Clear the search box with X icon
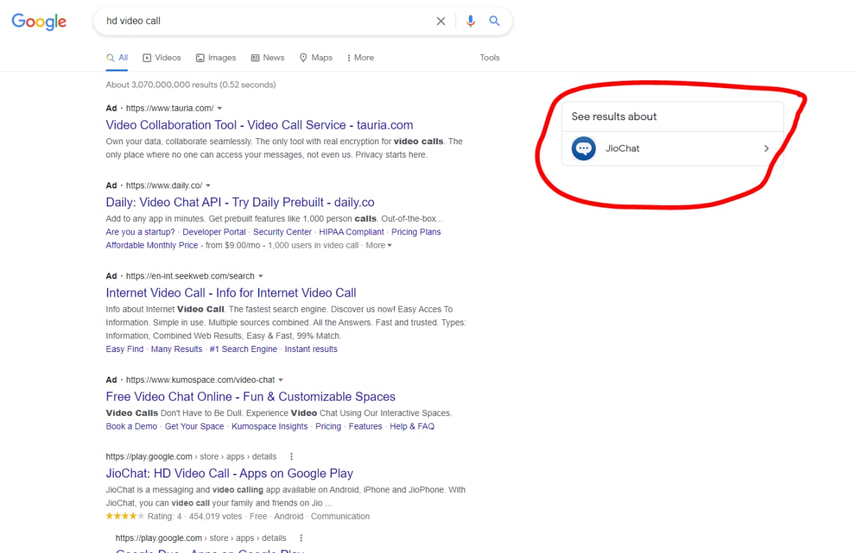856x553 pixels. coord(441,21)
